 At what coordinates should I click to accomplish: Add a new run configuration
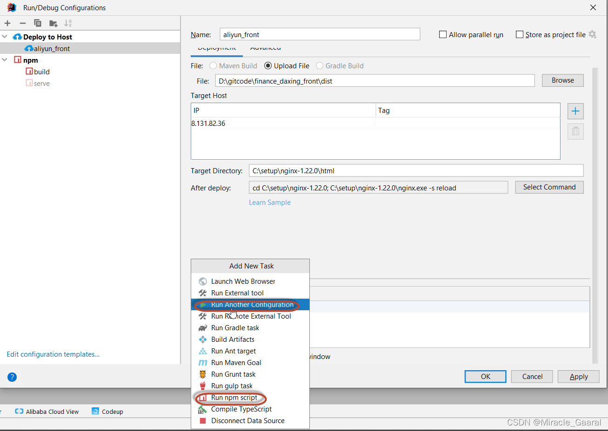click(x=7, y=23)
